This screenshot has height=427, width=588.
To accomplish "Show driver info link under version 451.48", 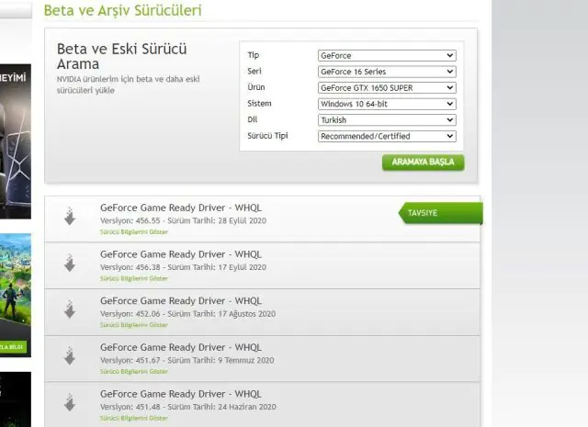I will click(134, 418).
